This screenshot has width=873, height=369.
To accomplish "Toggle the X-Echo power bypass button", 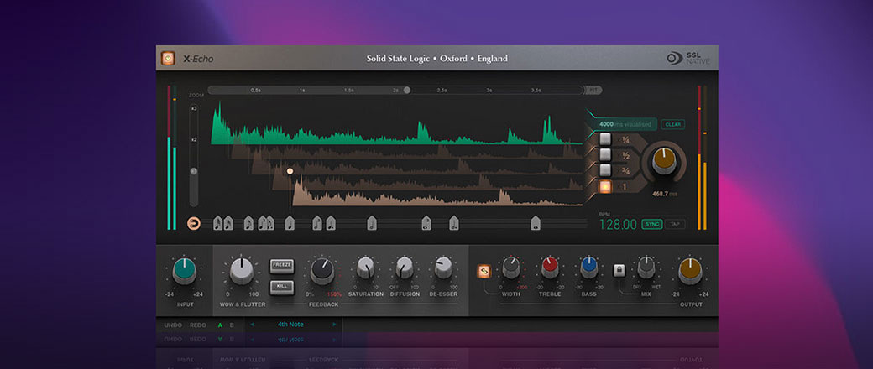I will coord(168,59).
